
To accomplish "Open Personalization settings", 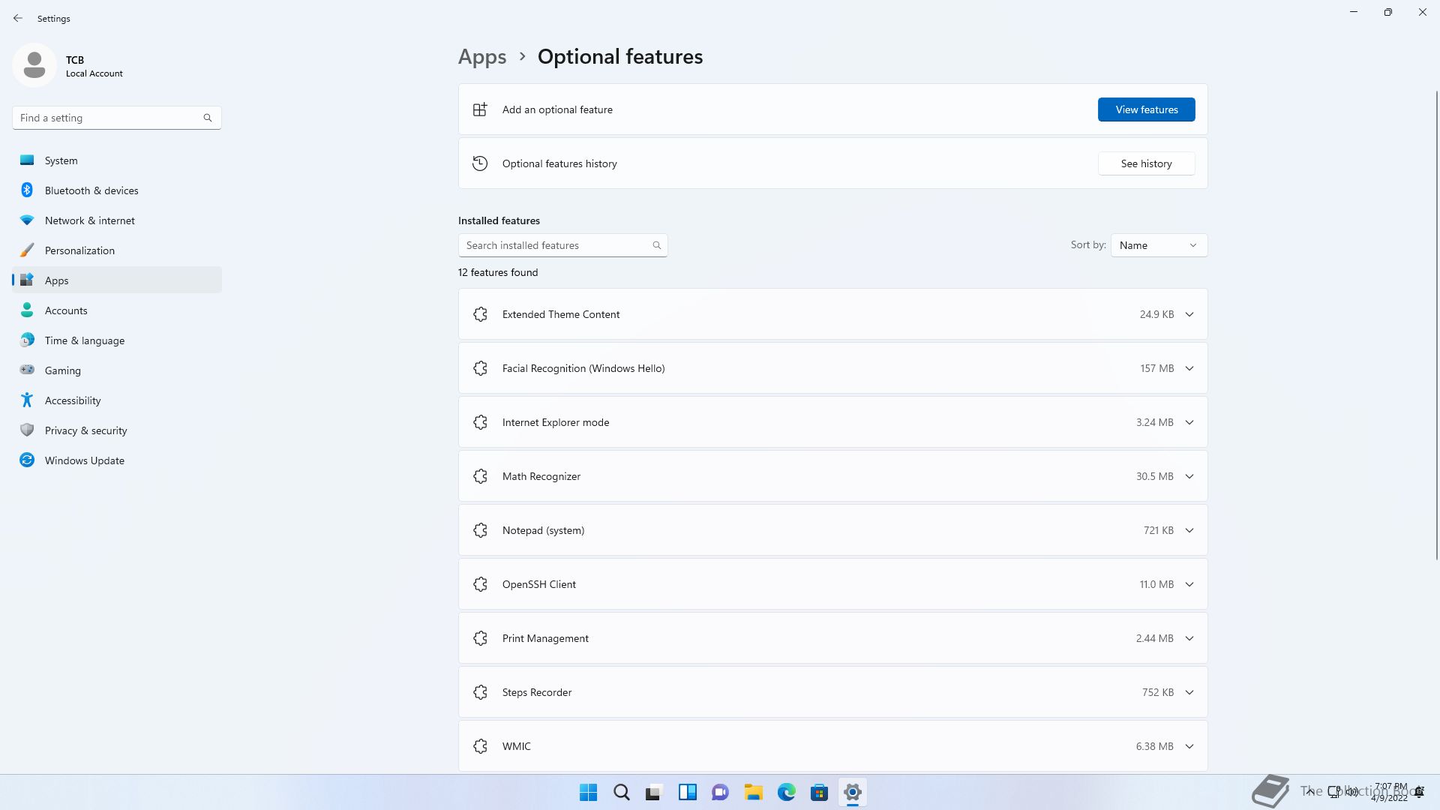I will coord(117,250).
